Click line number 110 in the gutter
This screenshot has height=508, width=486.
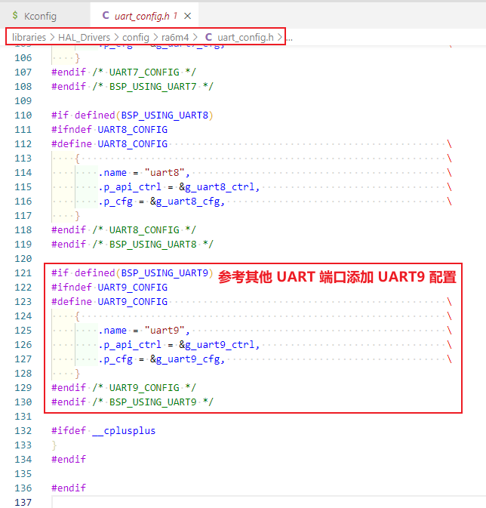[23, 115]
